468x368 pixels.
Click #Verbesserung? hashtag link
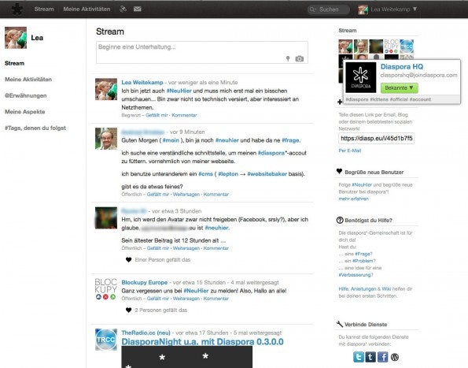click(x=356, y=275)
